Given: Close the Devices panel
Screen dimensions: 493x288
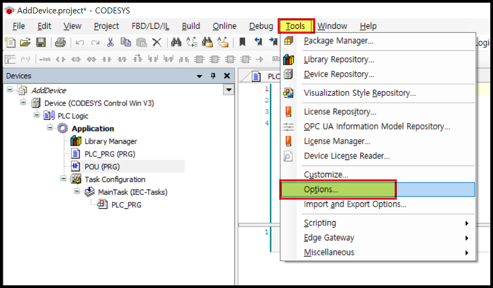Looking at the screenshot, I should tap(227, 76).
